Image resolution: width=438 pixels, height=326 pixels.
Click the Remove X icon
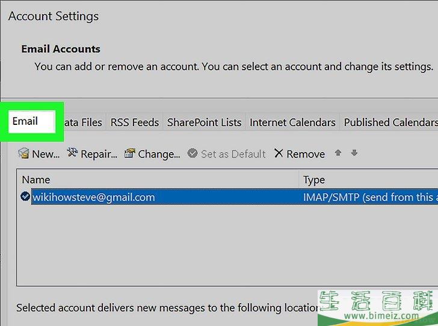point(279,153)
